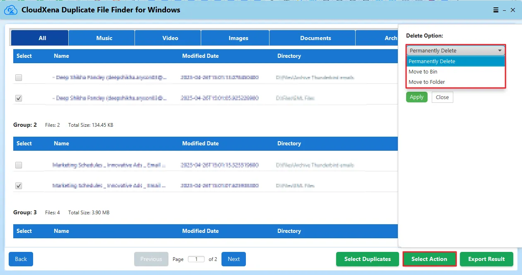Click the CloudXena cloud logo icon
This screenshot has height=275, width=522.
point(10,10)
